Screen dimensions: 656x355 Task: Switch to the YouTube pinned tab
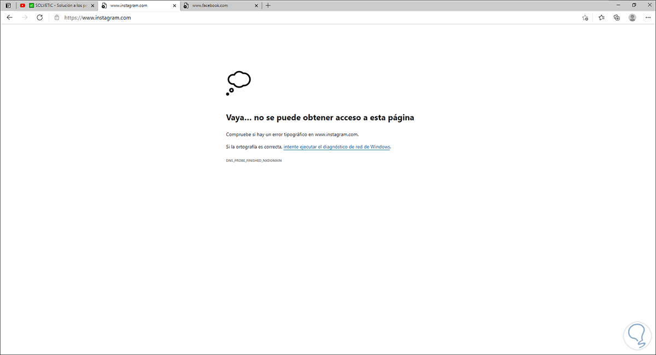coord(22,5)
